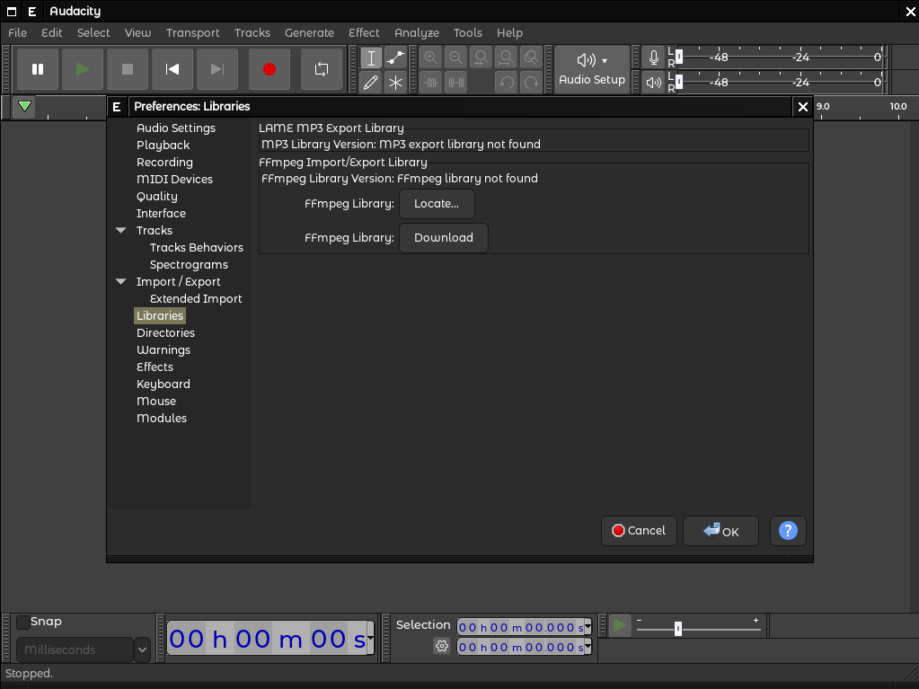Screen dimensions: 919x689
Task: Select Effects preferences category
Action: point(155,367)
